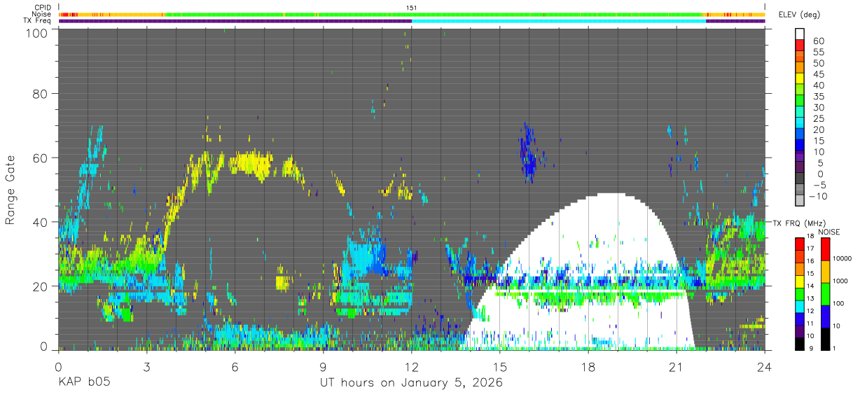Image resolution: width=860 pixels, height=397 pixels.
Task: Click the 60 label on ELEV colorbar
Action: pyautogui.click(x=818, y=41)
